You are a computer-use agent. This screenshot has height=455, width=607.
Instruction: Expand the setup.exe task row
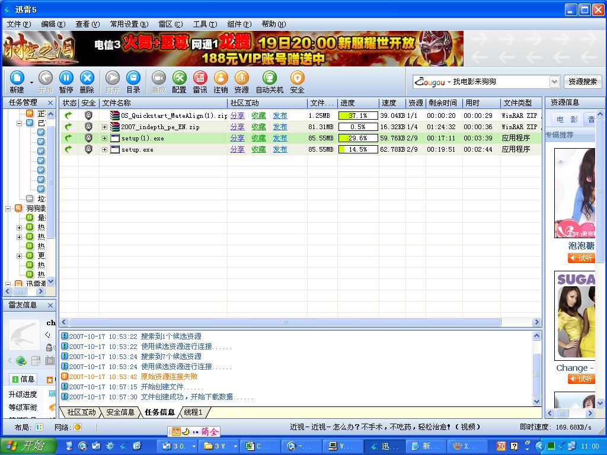(x=104, y=149)
